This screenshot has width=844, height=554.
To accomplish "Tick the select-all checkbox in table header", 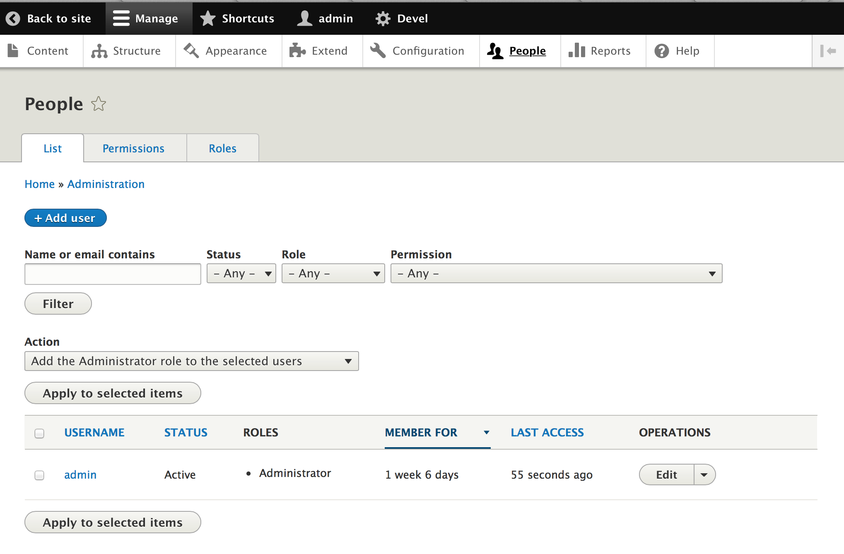I will click(39, 434).
